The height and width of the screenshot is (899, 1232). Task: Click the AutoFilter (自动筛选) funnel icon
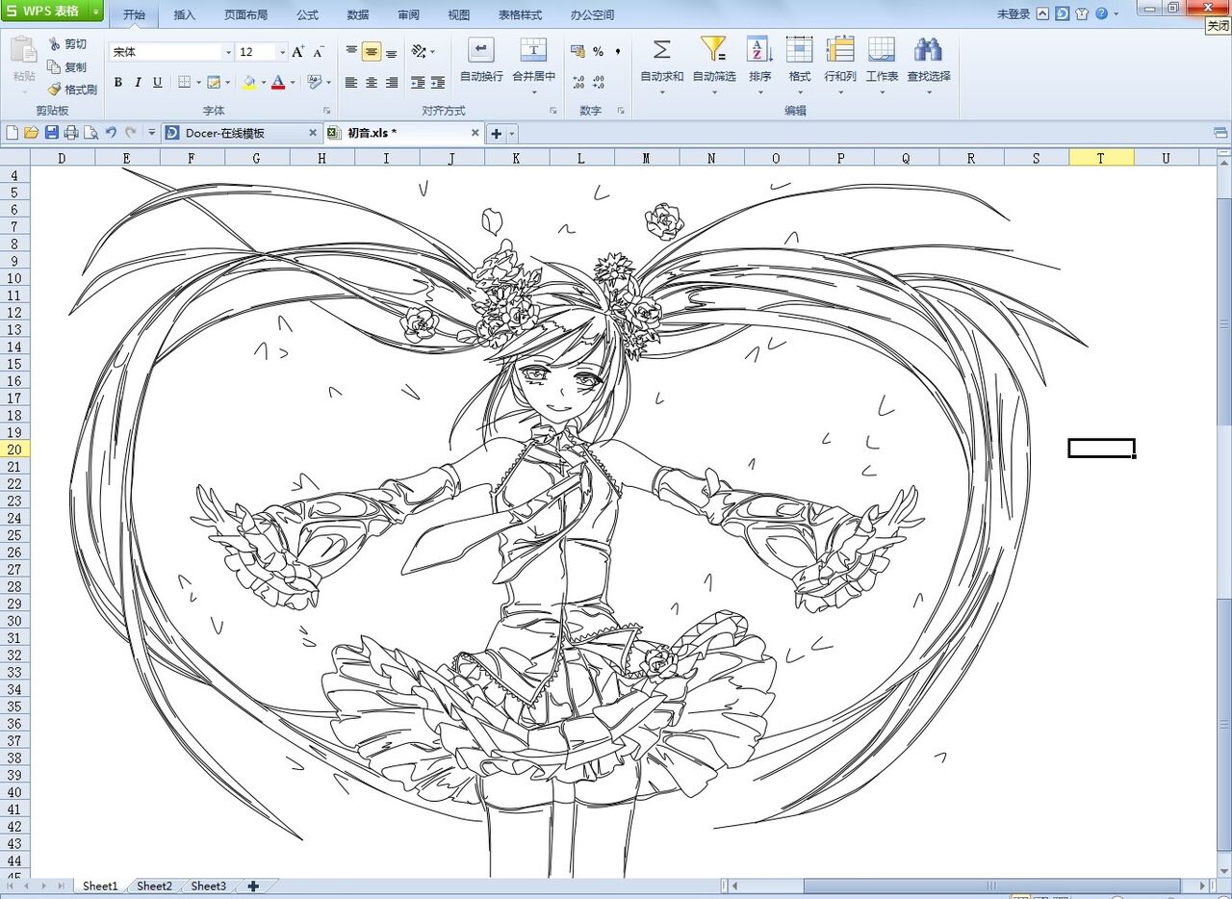tap(713, 49)
